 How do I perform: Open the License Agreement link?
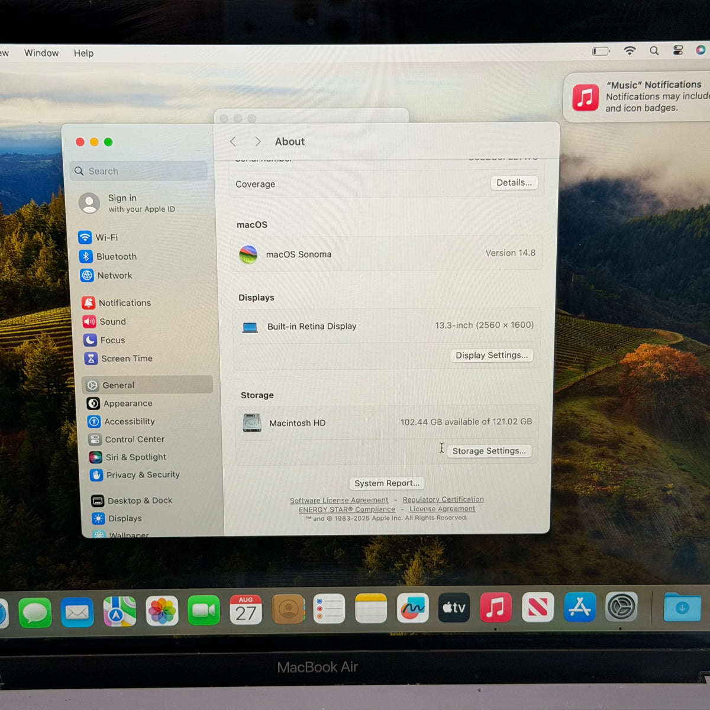pyautogui.click(x=443, y=509)
